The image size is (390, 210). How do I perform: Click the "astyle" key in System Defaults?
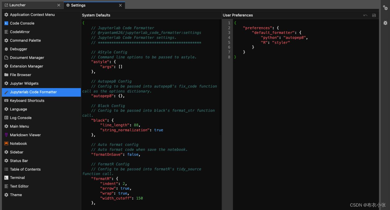100,62
